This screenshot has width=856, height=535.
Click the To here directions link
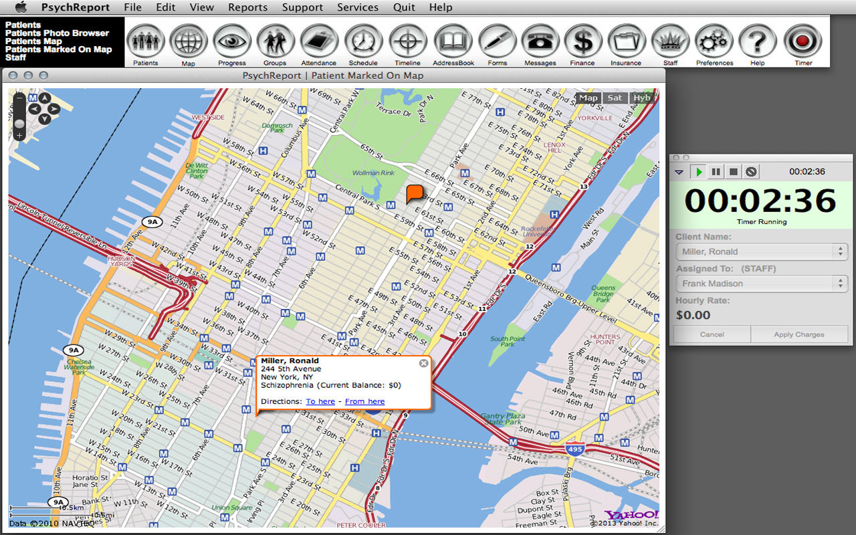(320, 401)
